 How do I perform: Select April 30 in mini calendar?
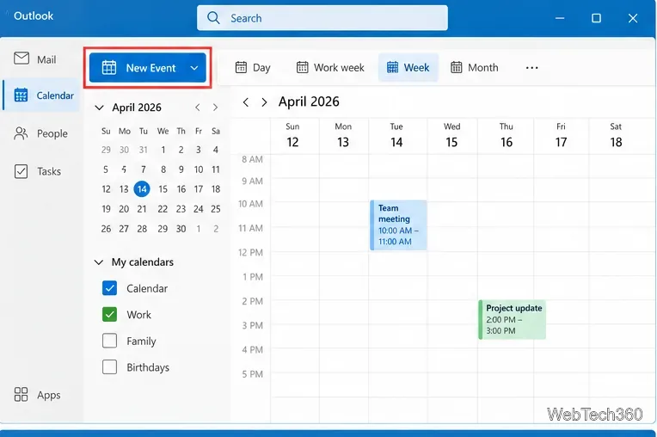181,228
